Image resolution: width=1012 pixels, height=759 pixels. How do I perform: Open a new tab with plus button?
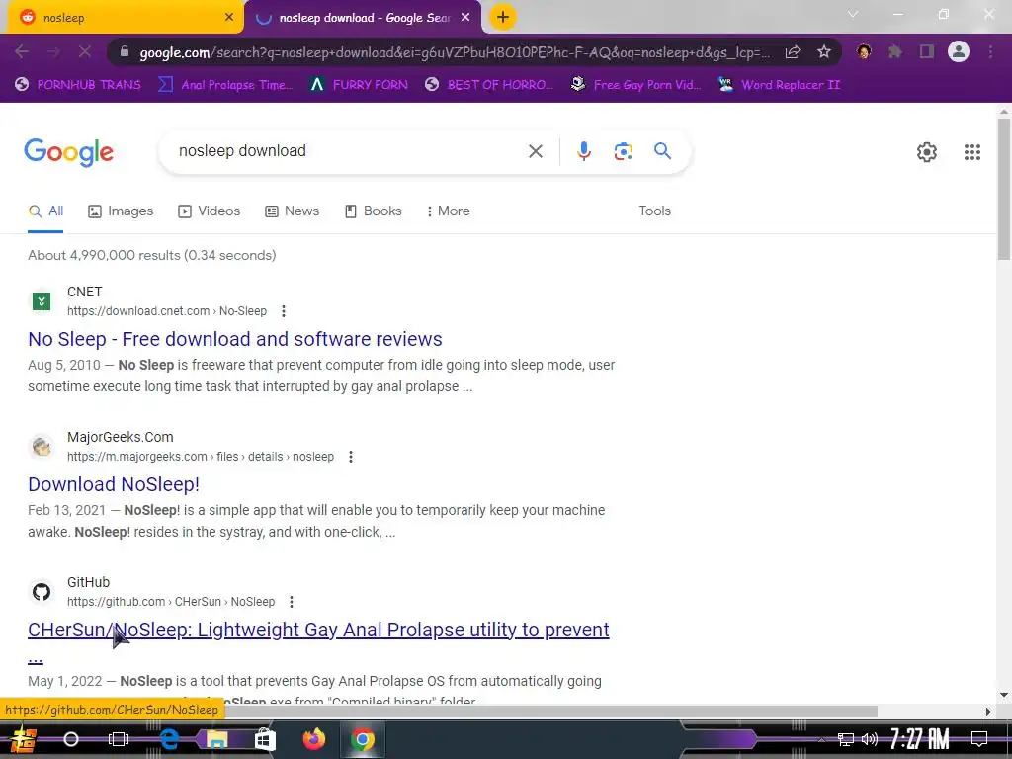(x=503, y=17)
